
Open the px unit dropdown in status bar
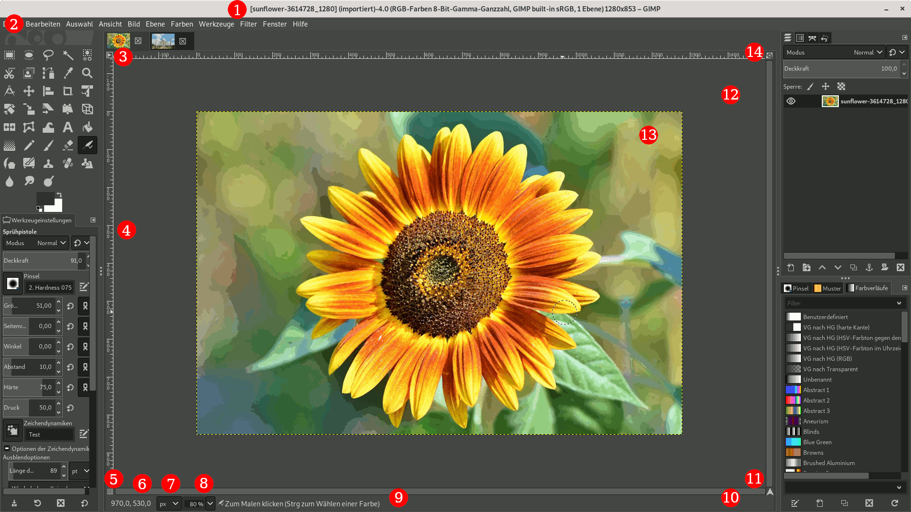(169, 503)
